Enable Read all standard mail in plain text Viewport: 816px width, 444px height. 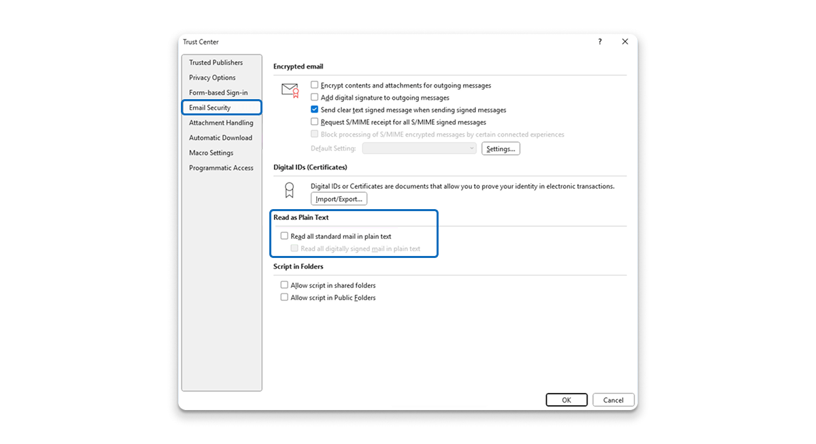tap(284, 236)
